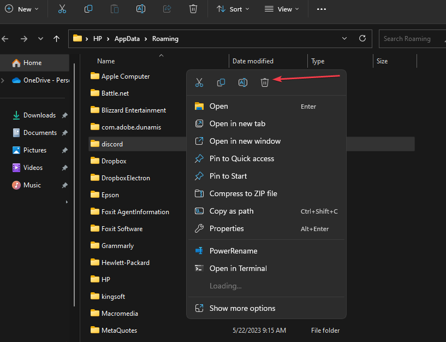Expand the OneDrive tree node arrow
446x342 pixels.
(3, 80)
